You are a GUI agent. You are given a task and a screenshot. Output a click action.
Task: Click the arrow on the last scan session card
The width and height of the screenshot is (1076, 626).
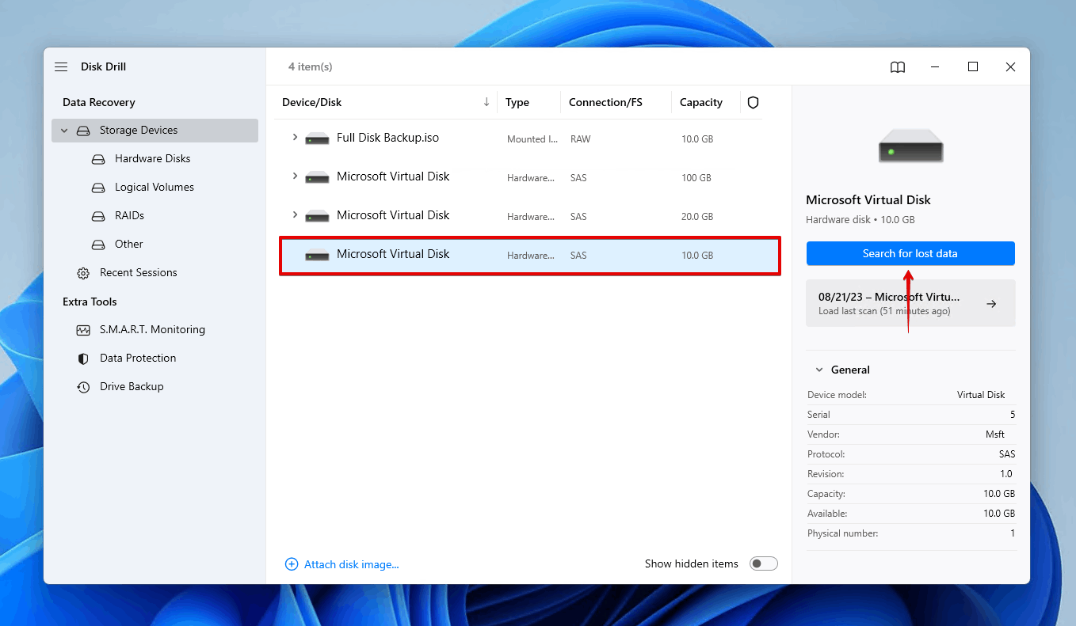click(x=991, y=304)
